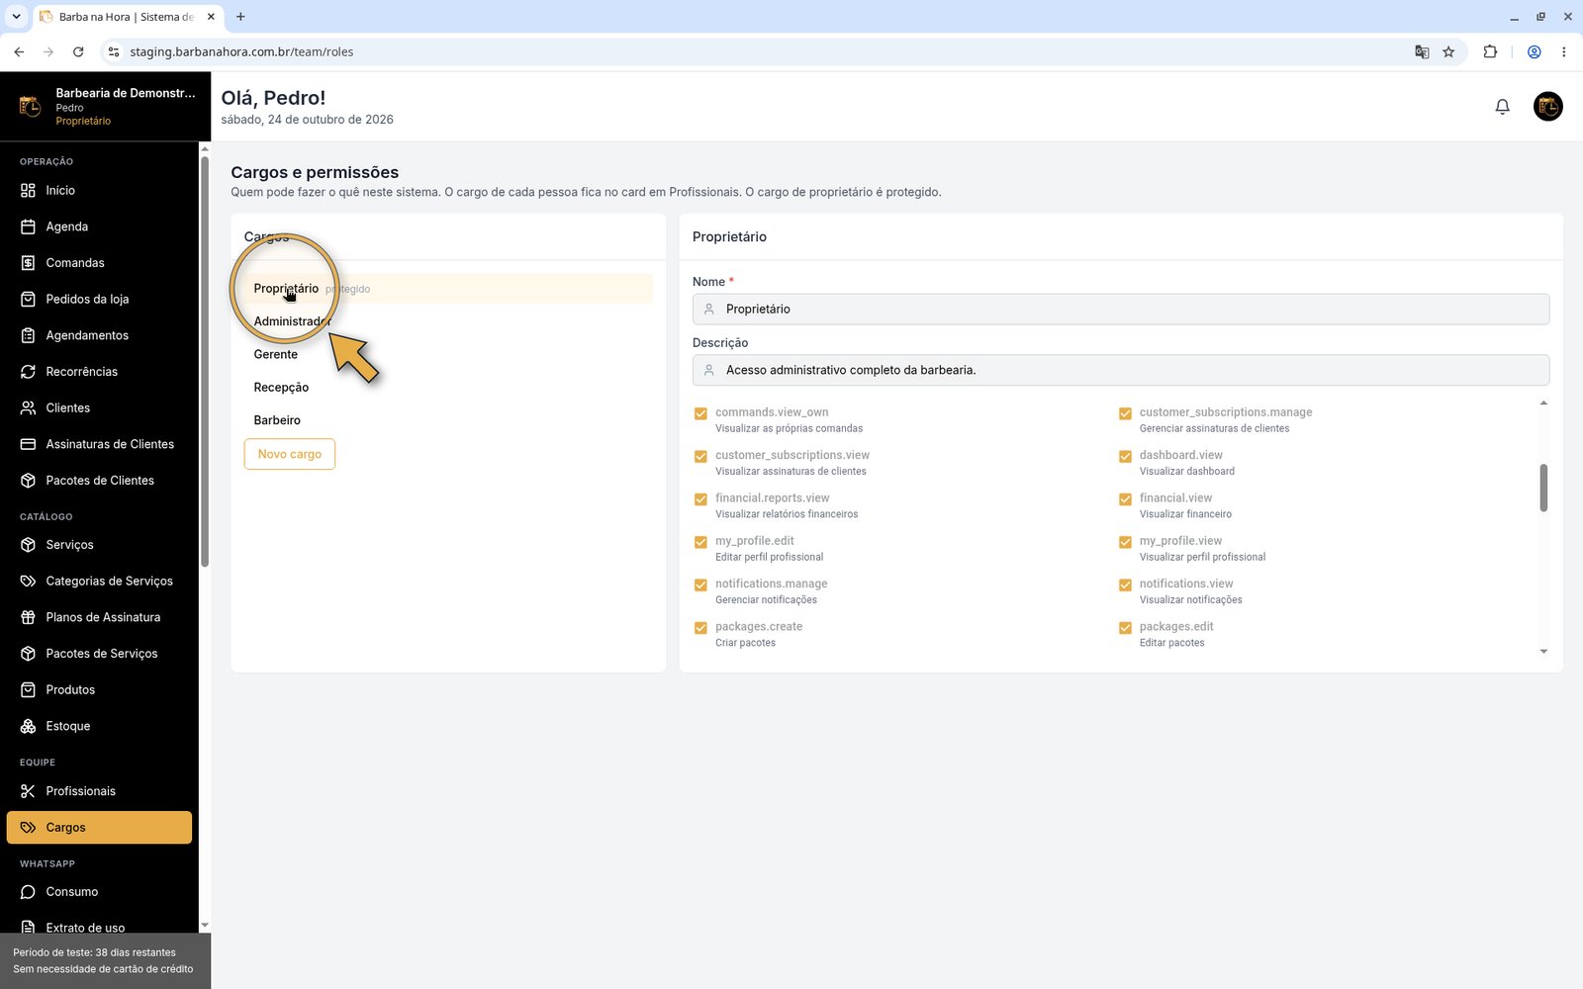
Task: Select the Recepção role
Action: point(448,388)
